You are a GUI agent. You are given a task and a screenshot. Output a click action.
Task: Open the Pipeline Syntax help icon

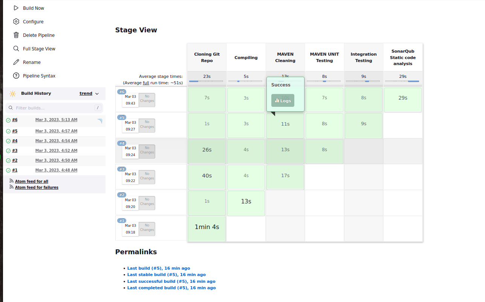click(x=16, y=76)
